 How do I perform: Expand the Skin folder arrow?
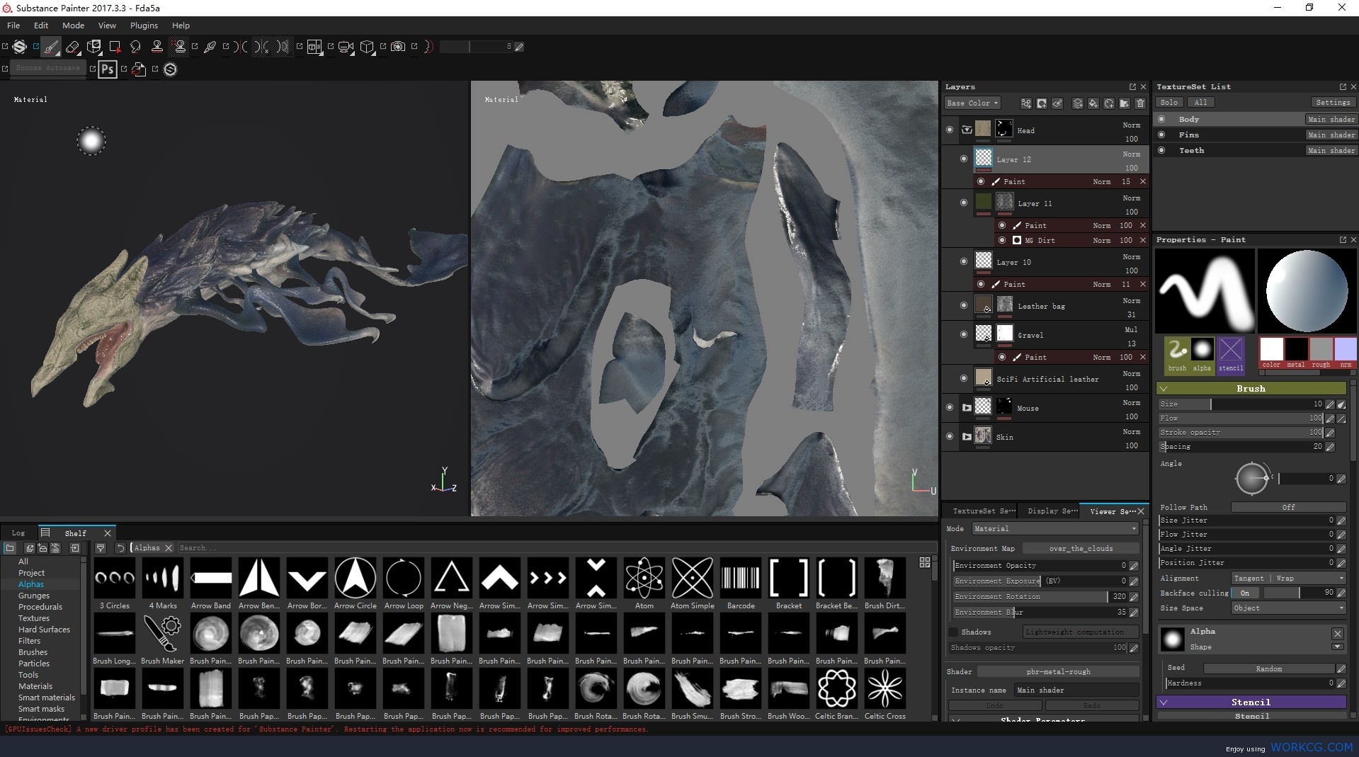(967, 437)
